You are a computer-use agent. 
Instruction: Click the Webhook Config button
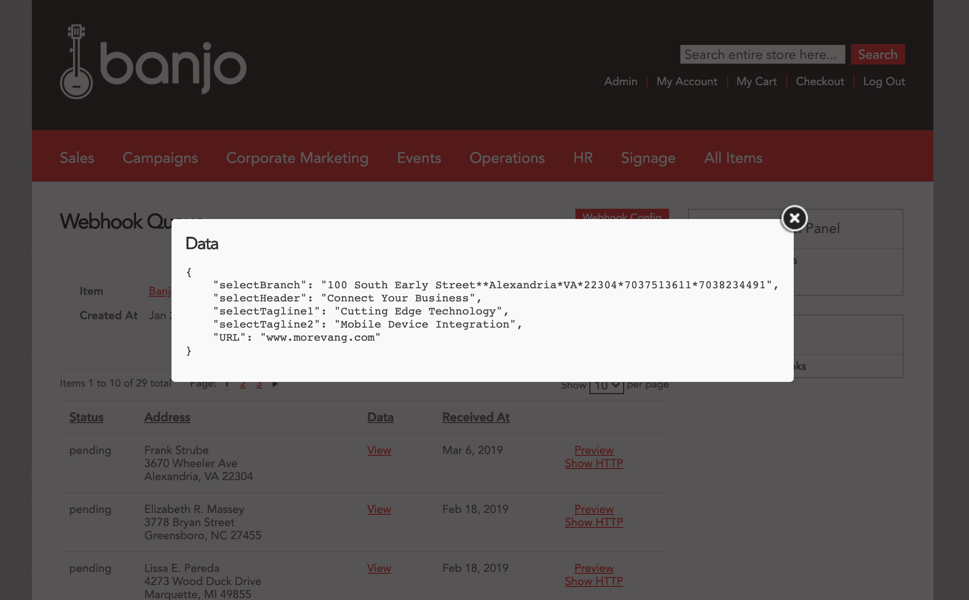(622, 214)
